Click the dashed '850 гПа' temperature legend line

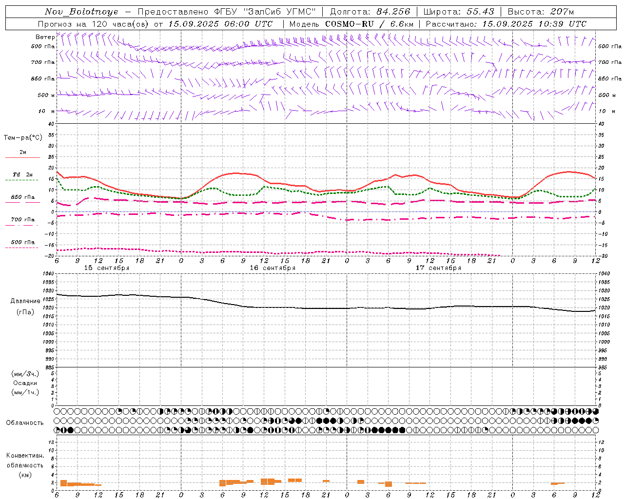[x=21, y=202]
